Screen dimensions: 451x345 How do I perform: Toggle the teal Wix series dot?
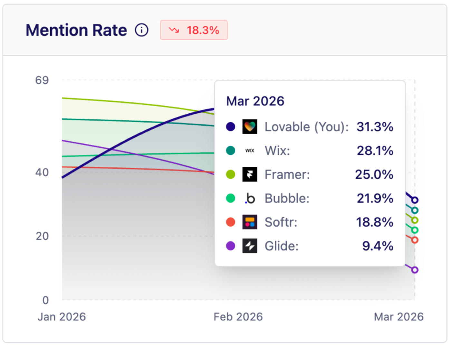pyautogui.click(x=230, y=150)
